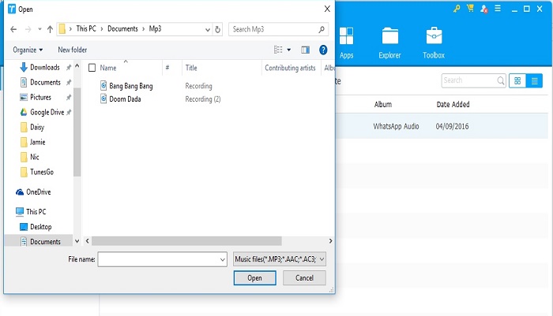Select the Doom Dada file
The image size is (553, 316).
point(124,99)
